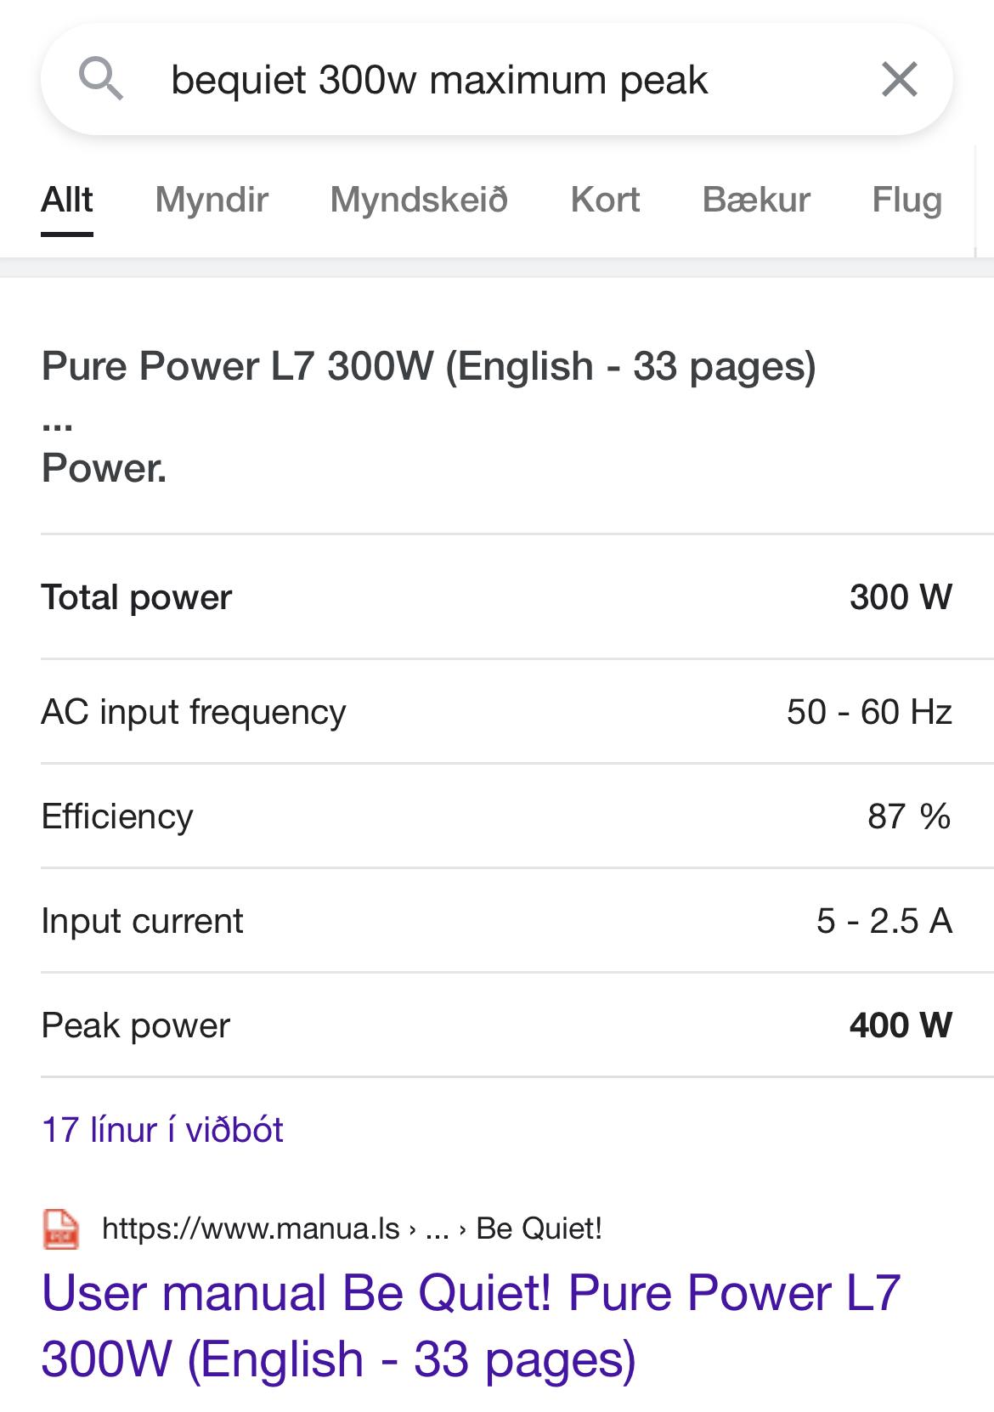Select the Input current row

497,921
